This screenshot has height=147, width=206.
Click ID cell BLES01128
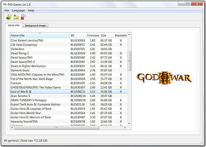[78, 104]
